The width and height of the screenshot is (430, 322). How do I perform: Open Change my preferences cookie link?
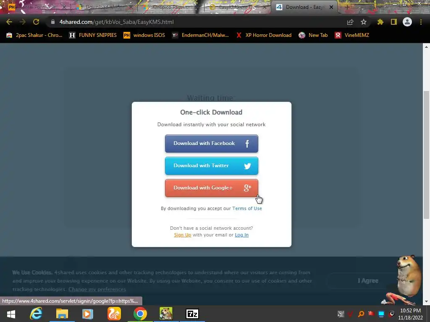coord(97,289)
